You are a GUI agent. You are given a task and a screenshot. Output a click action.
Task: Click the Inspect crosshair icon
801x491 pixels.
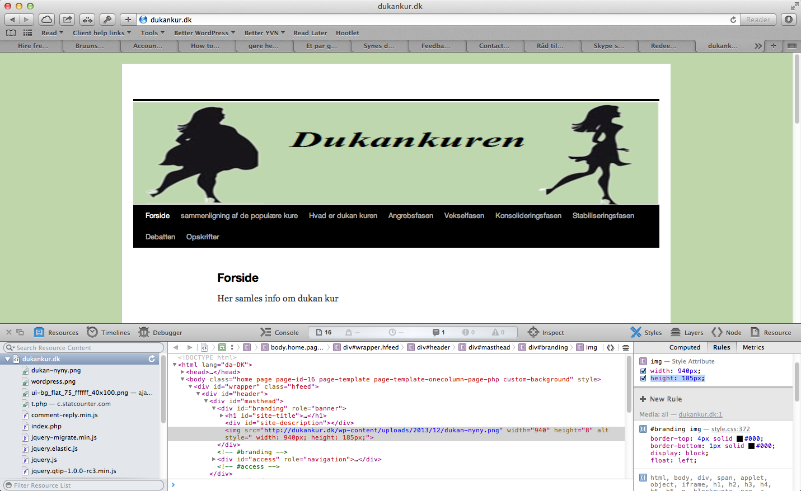point(533,332)
